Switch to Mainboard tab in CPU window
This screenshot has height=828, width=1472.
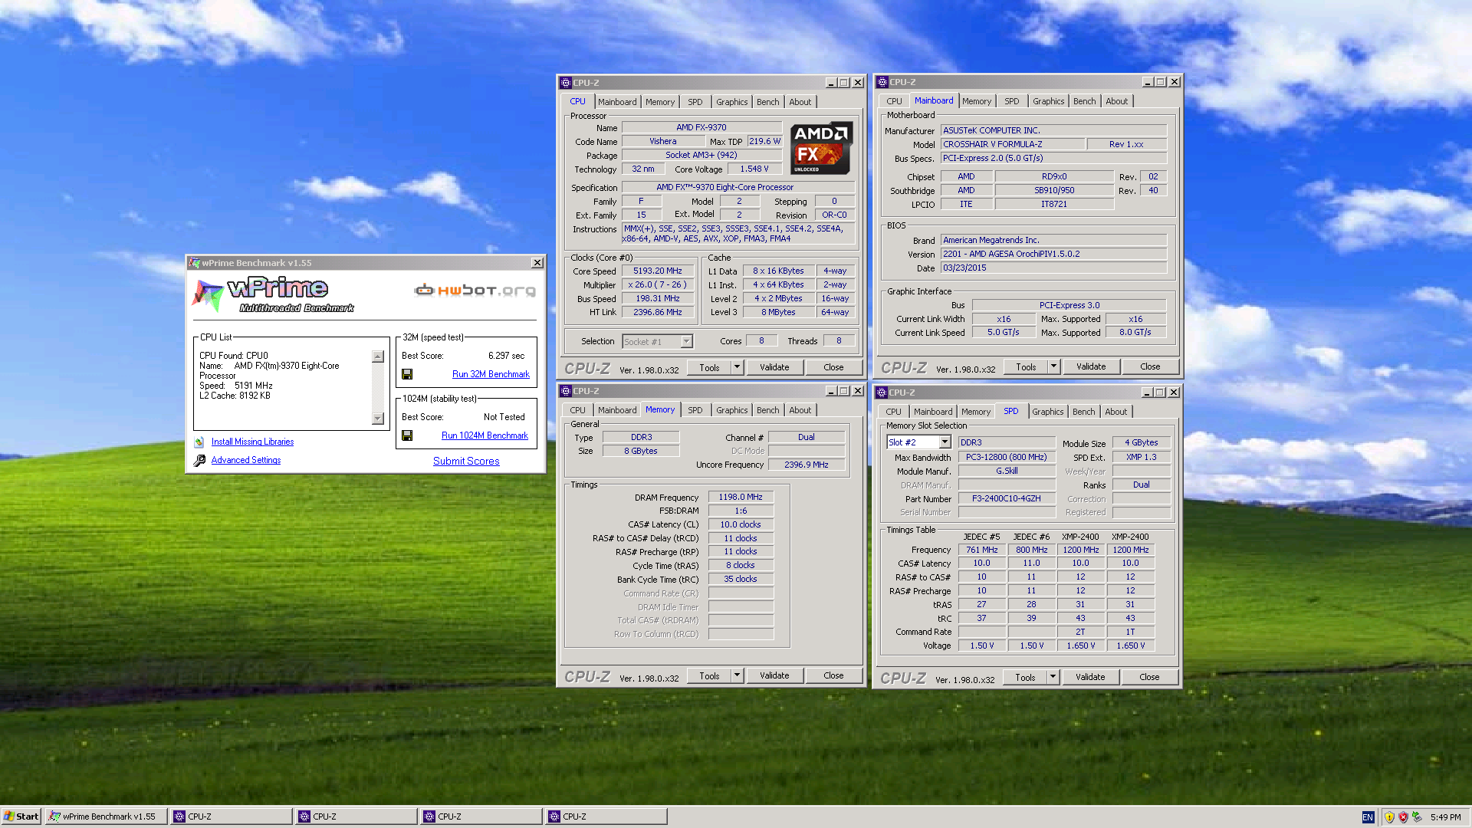pos(617,102)
